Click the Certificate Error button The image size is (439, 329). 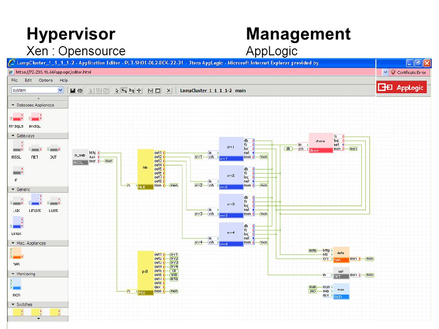(x=408, y=73)
